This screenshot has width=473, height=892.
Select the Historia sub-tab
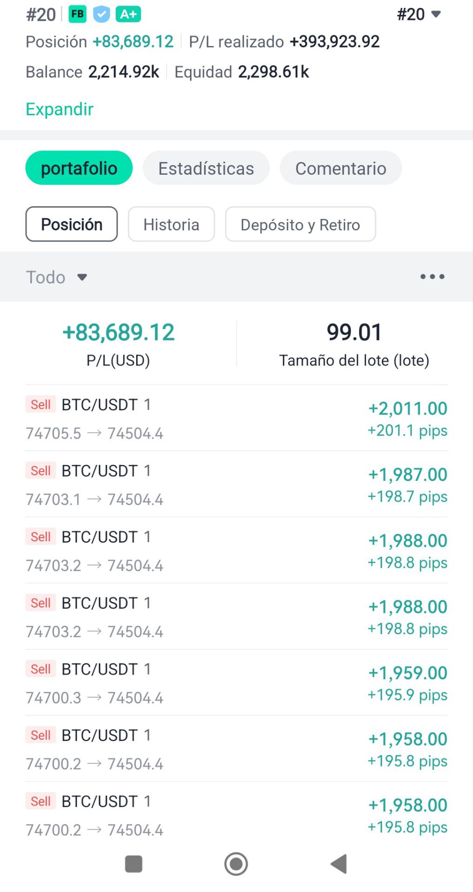click(171, 224)
